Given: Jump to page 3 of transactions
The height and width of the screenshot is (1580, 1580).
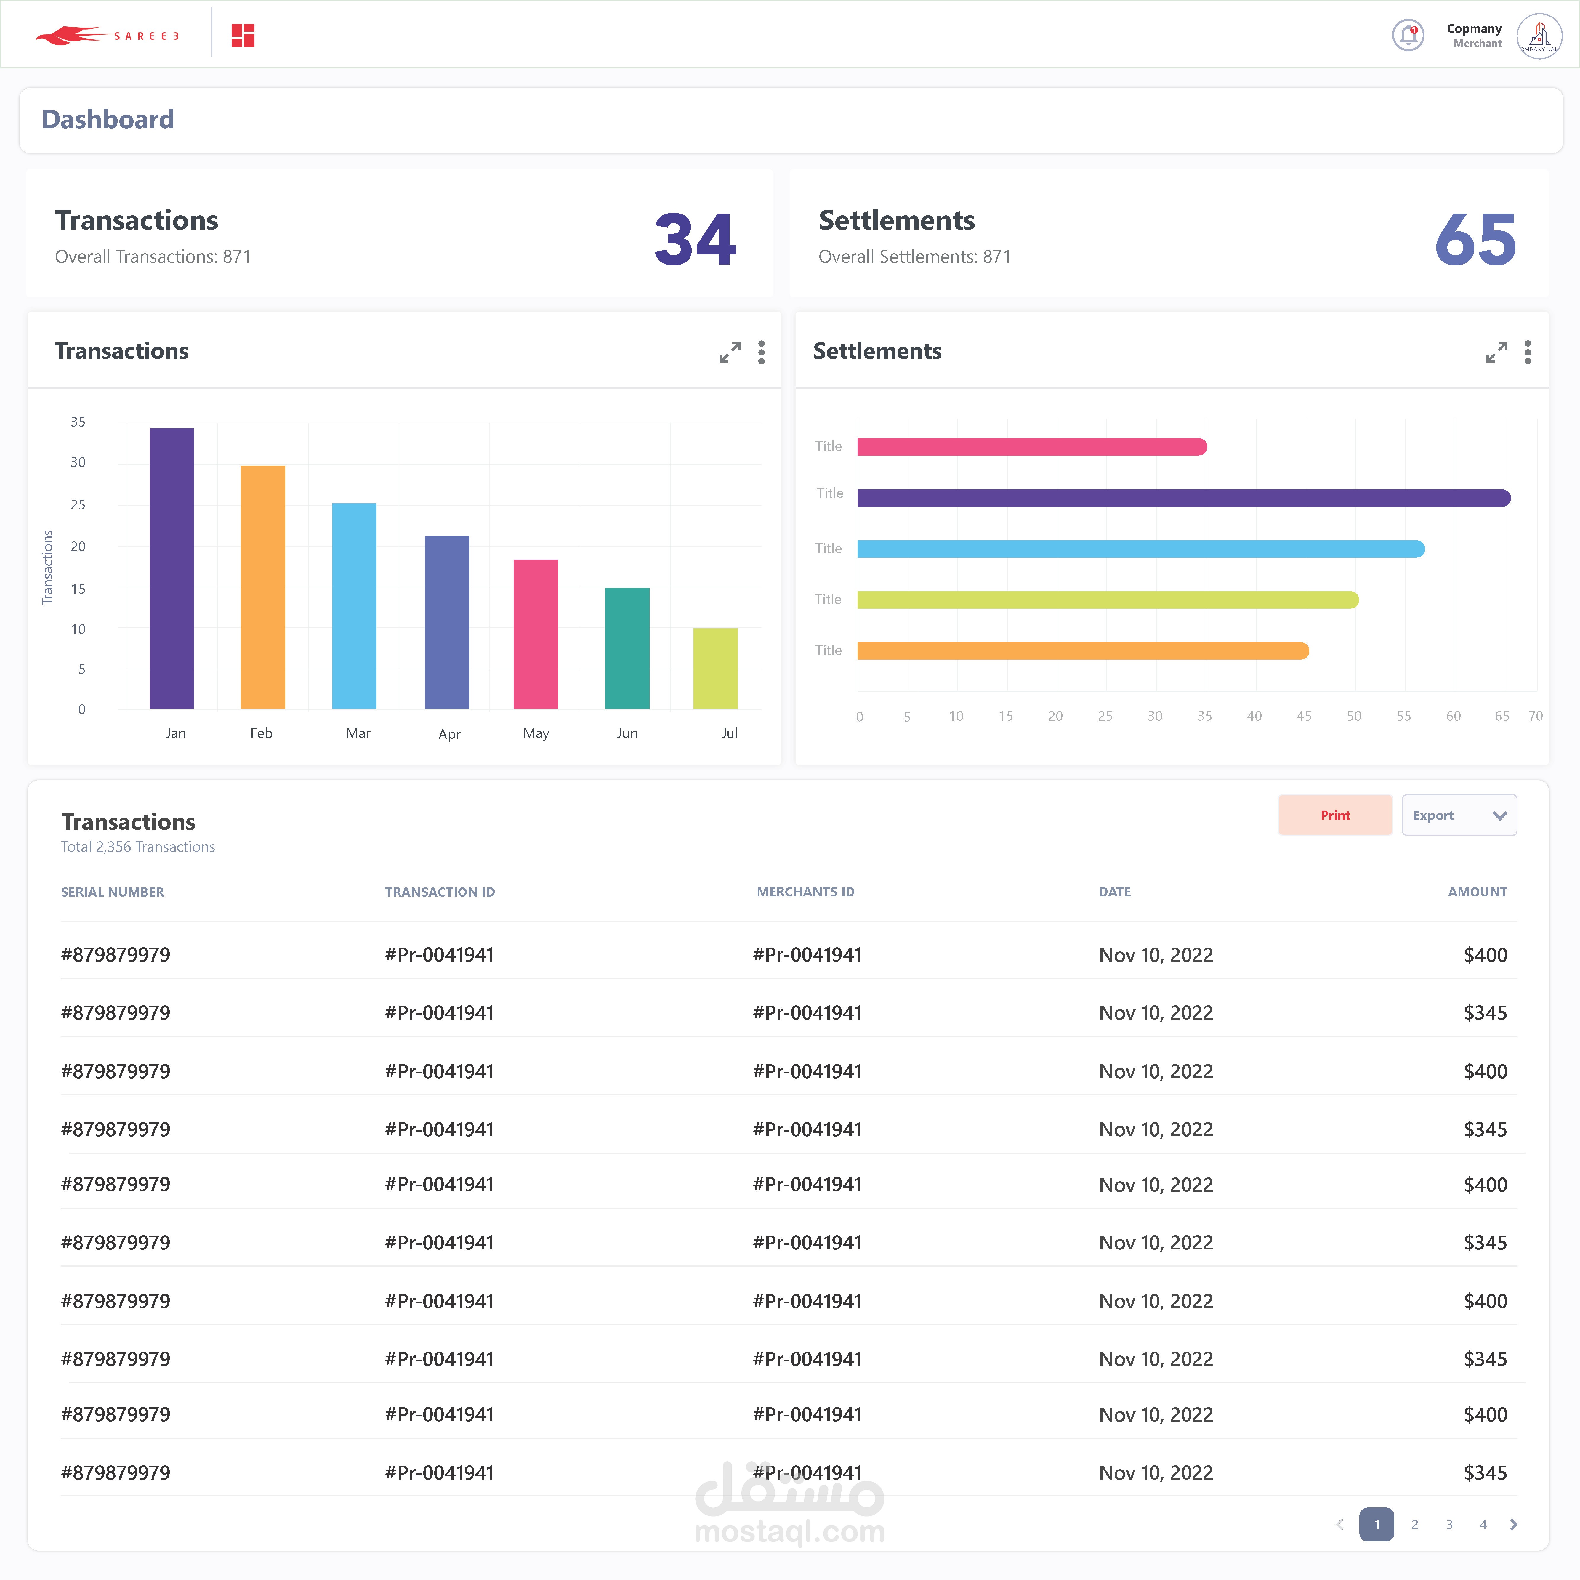Looking at the screenshot, I should (x=1449, y=1524).
